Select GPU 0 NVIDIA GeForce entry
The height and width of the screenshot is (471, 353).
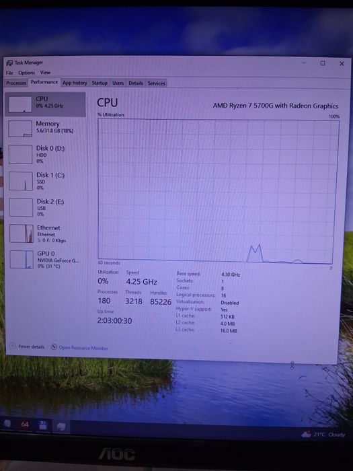click(x=46, y=260)
